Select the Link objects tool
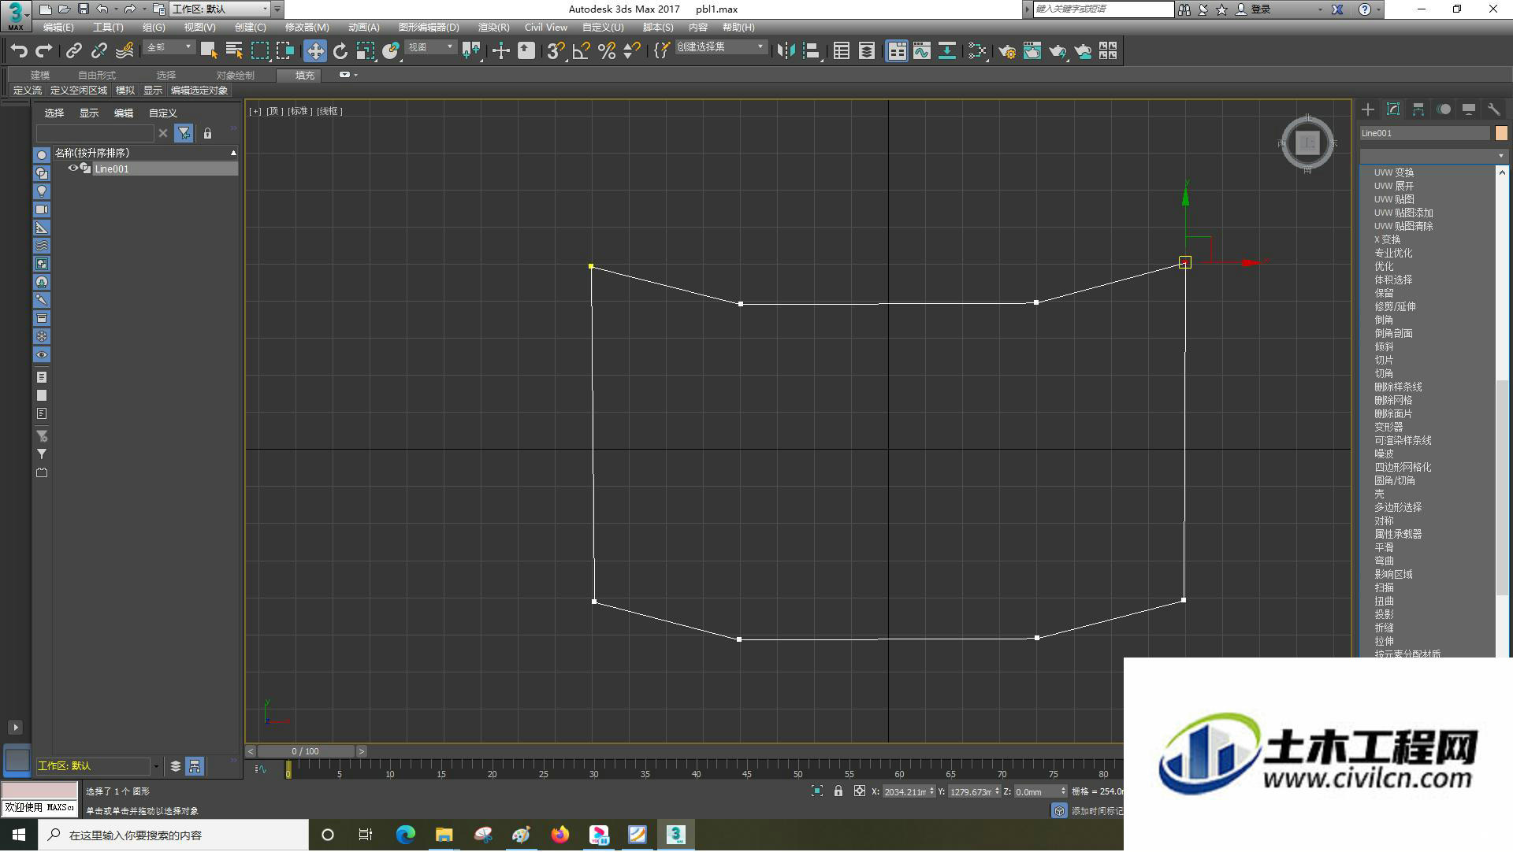Image resolution: width=1513 pixels, height=852 pixels. (73, 51)
